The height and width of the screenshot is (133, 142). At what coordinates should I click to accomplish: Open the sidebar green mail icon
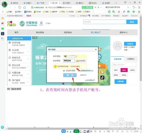click(3, 29)
